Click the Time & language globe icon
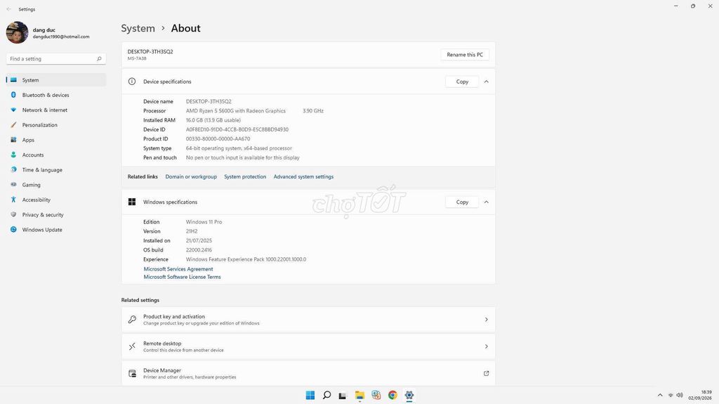The height and width of the screenshot is (404, 719). coord(13,169)
